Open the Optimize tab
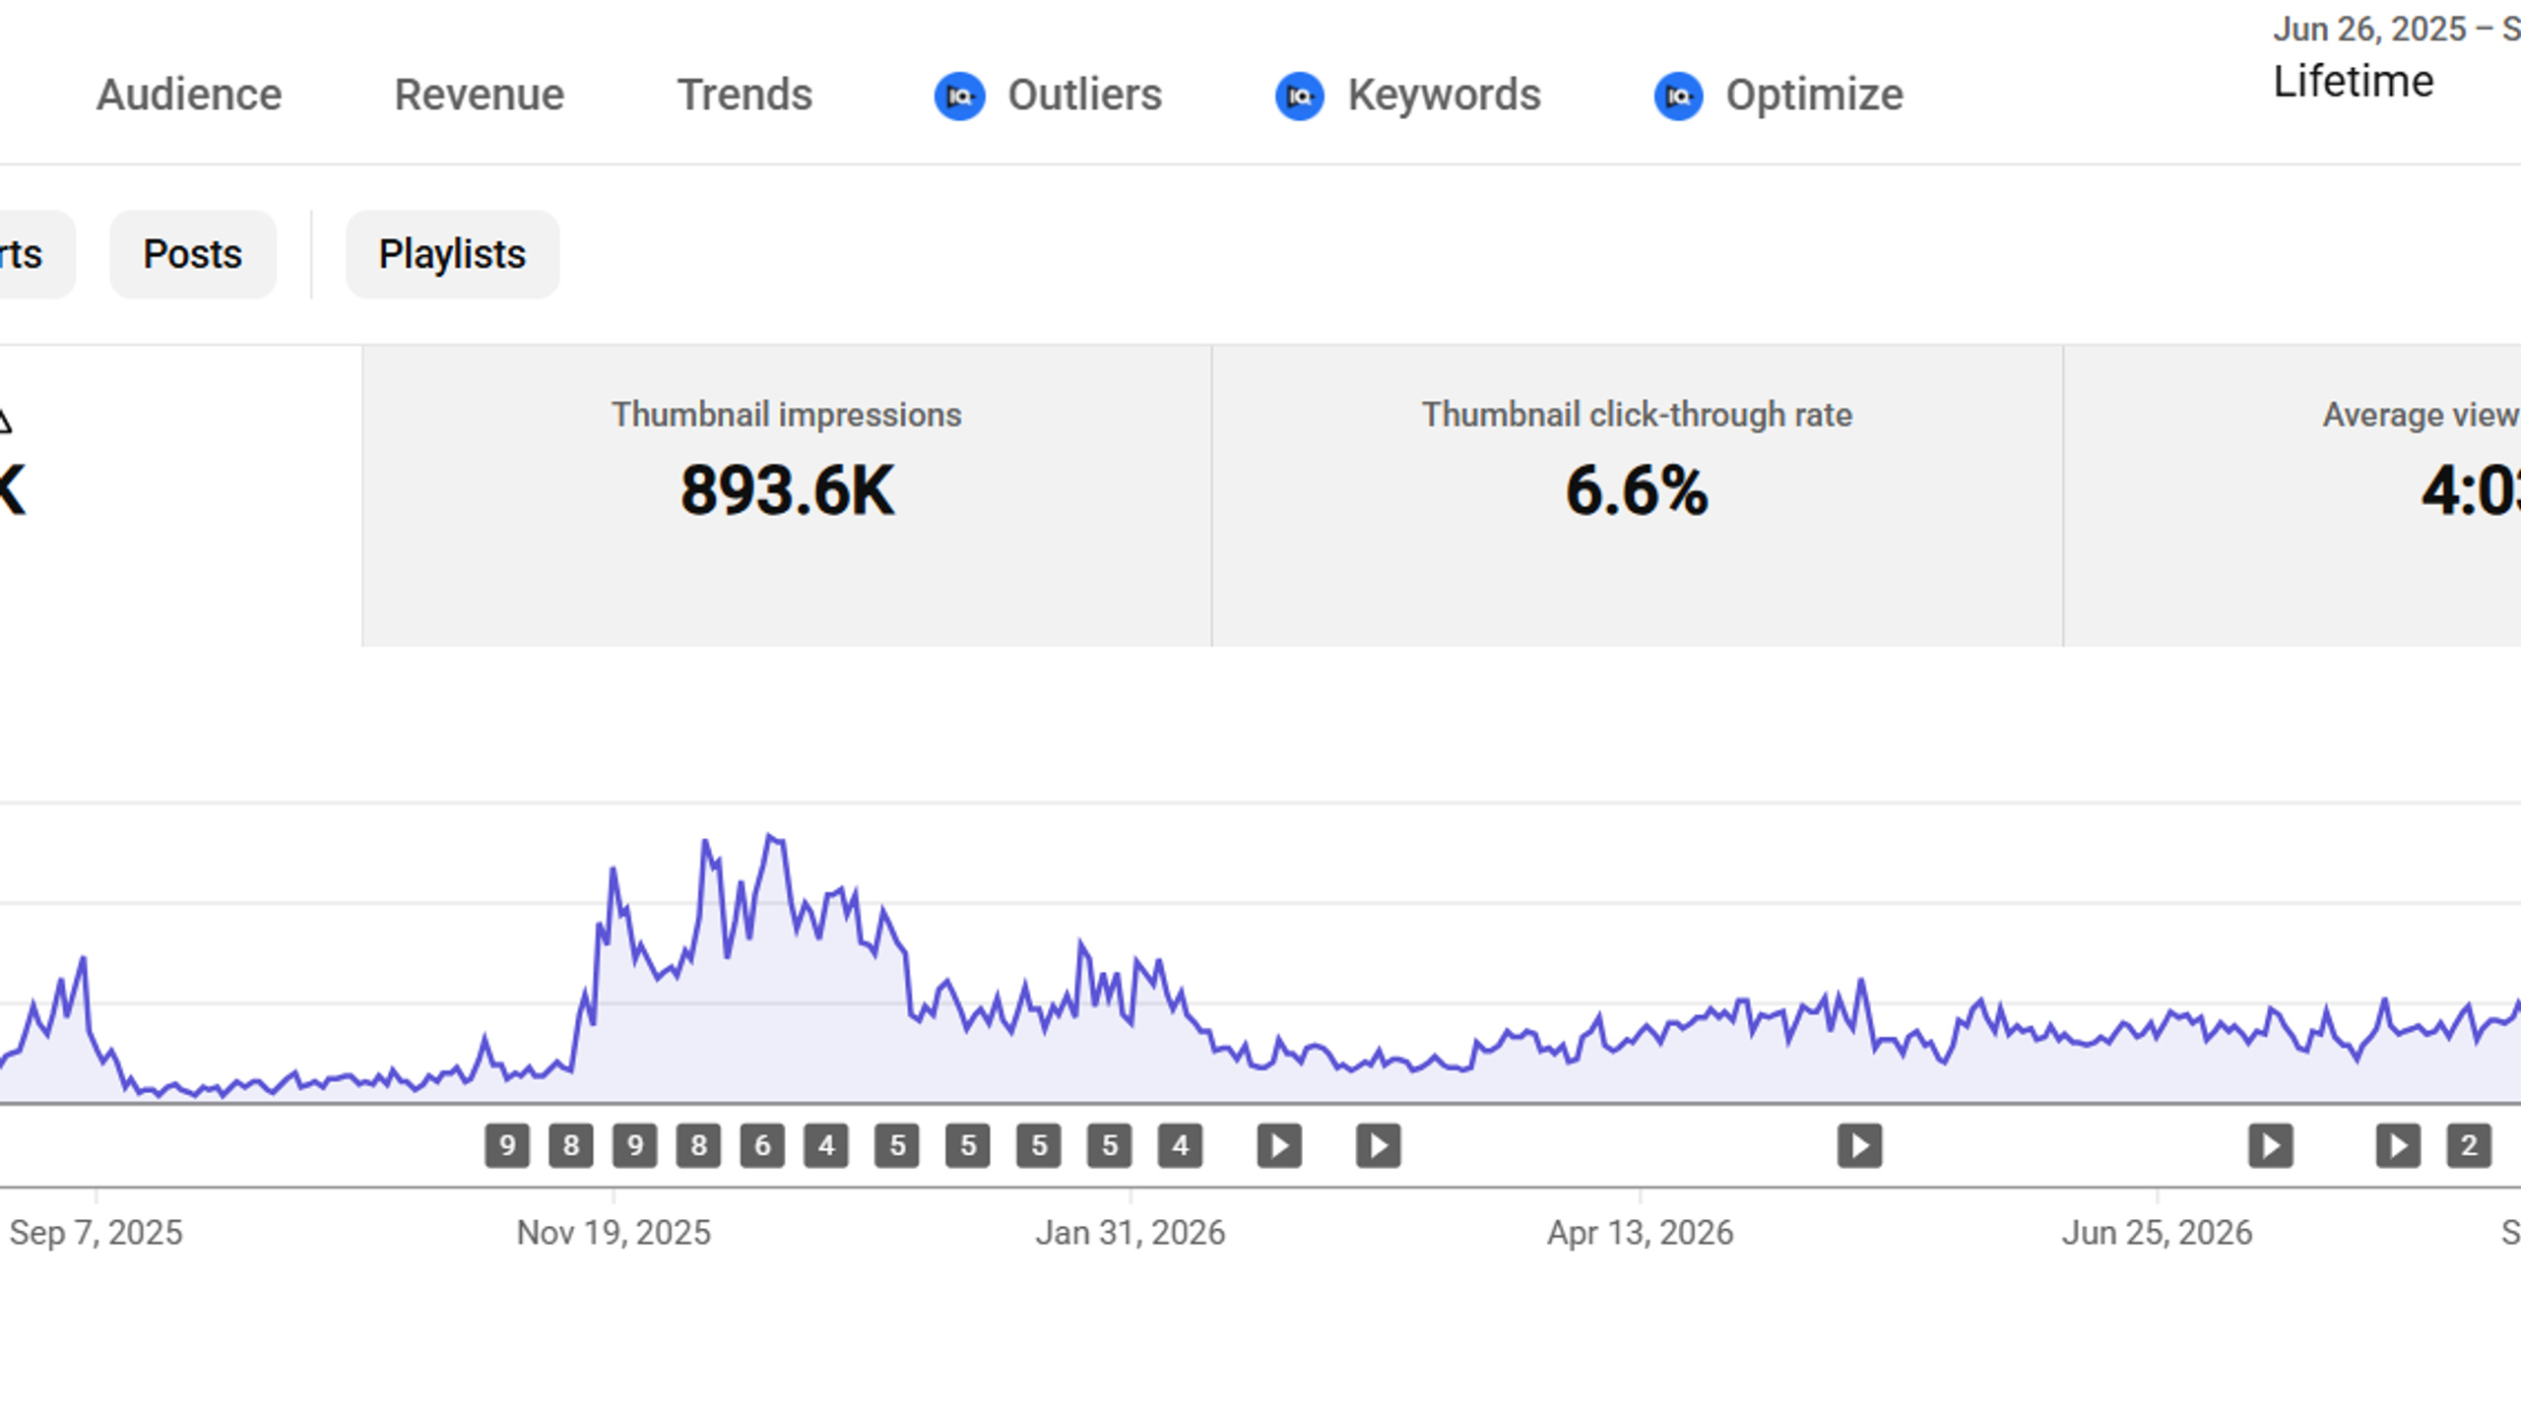 coord(1814,96)
